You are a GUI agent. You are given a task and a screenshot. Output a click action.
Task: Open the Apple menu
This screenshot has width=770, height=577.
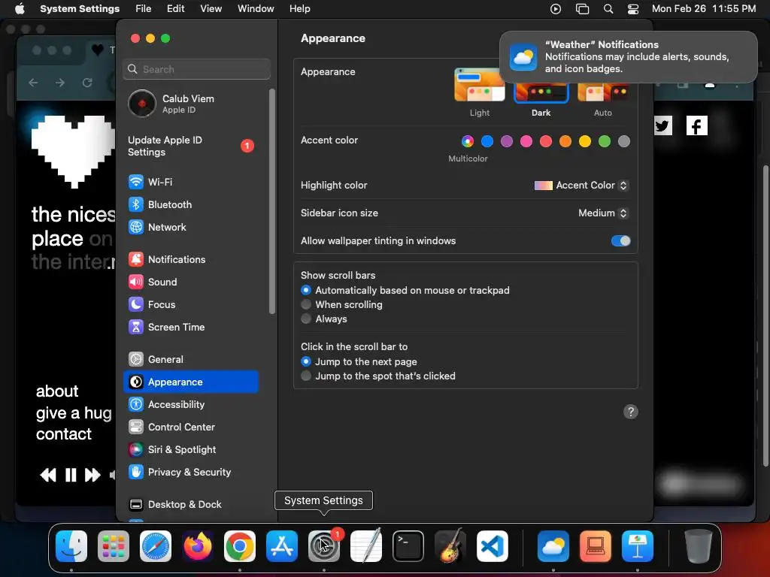[x=20, y=9]
